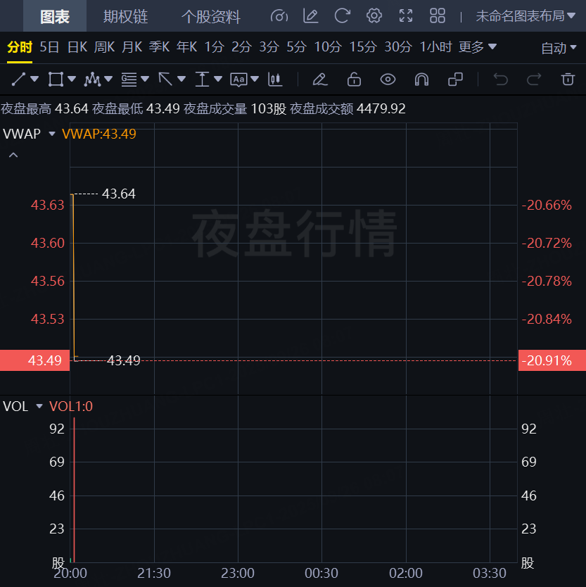
Task: Expand the 更多 timeframe dropdown
Action: [x=477, y=47]
